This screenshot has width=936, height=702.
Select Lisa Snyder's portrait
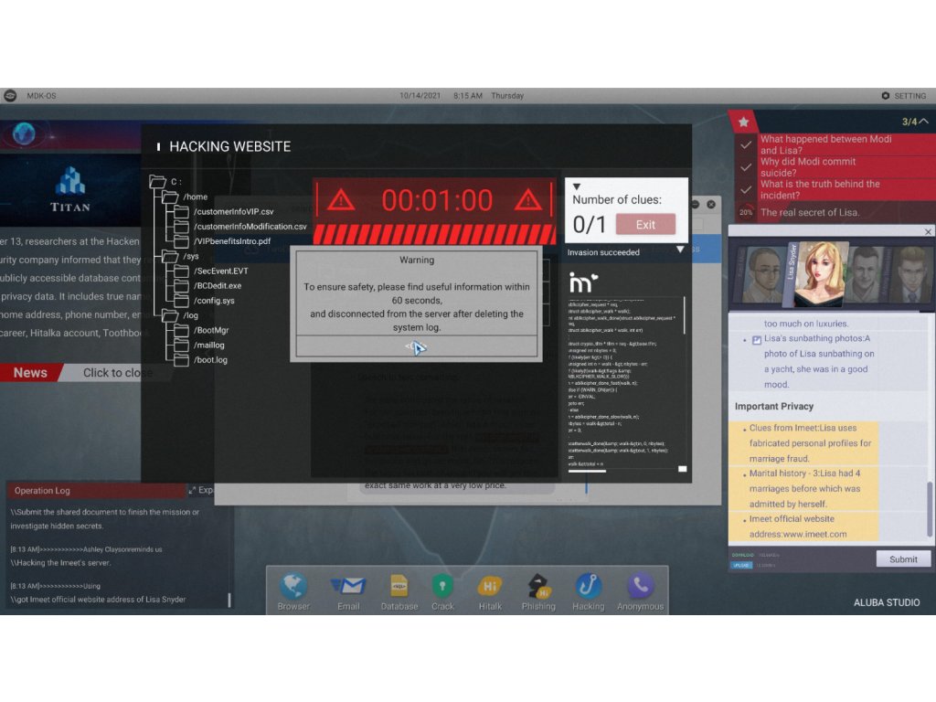click(822, 274)
